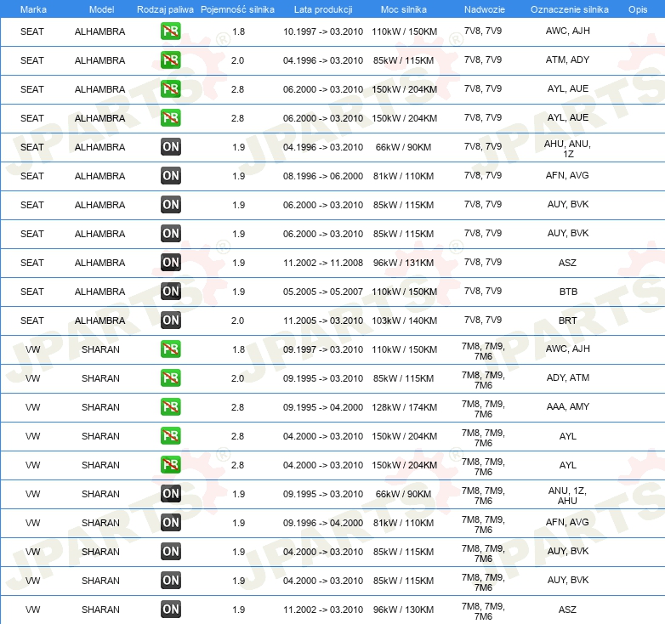The width and height of the screenshot is (665, 624).
Task: Click engine codes ANU, 1Z, AHU
Action: point(567,496)
